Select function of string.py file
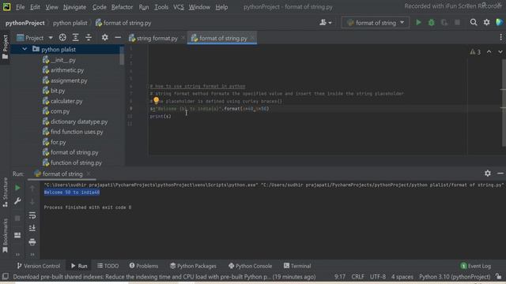Image resolution: width=506 pixels, height=284 pixels. click(76, 163)
